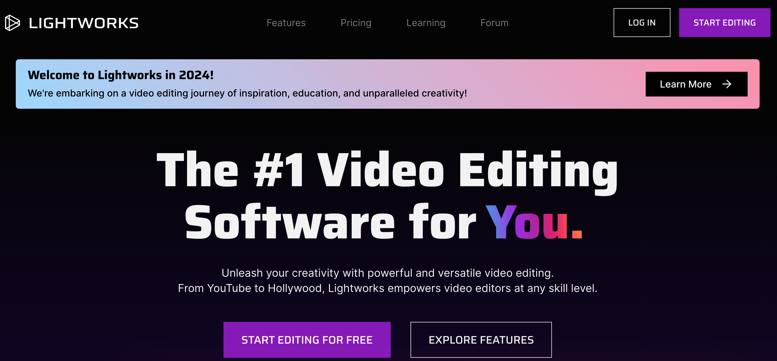Open the Features navigation menu
The width and height of the screenshot is (777, 361).
tap(286, 22)
